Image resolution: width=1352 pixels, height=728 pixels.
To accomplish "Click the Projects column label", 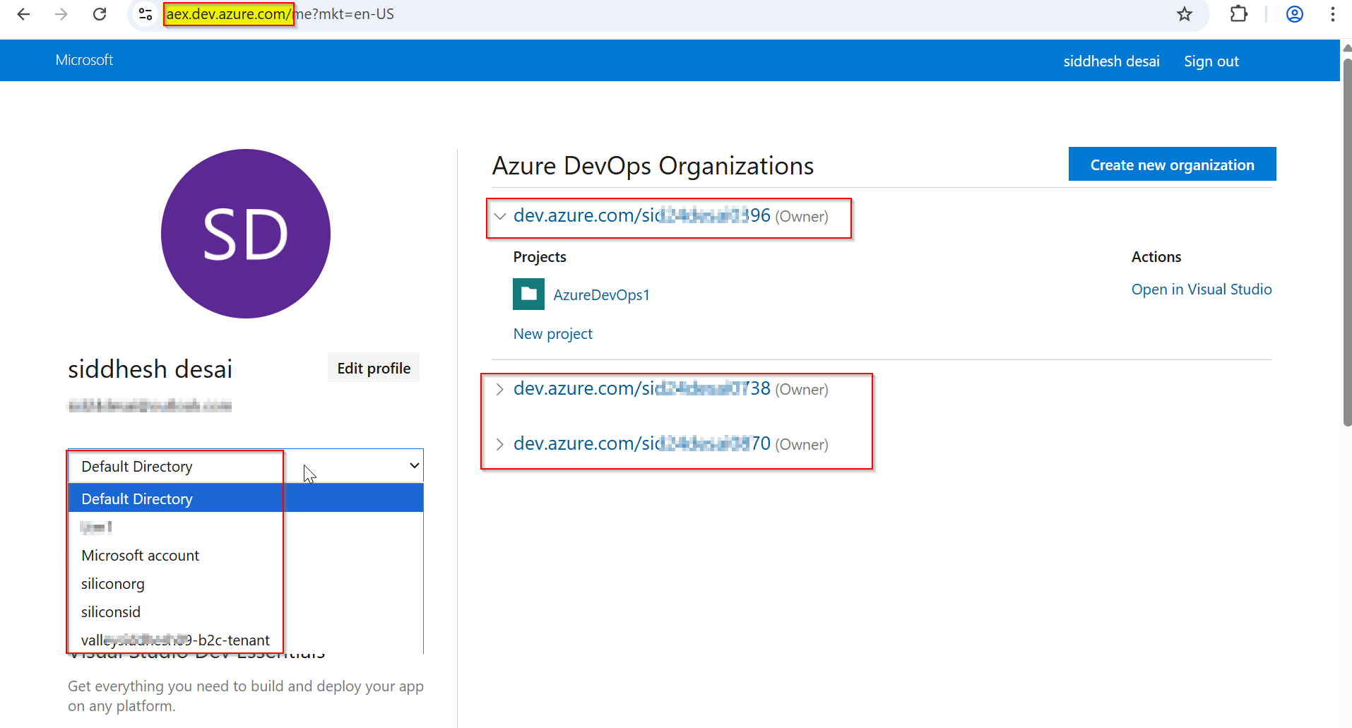I will (540, 257).
